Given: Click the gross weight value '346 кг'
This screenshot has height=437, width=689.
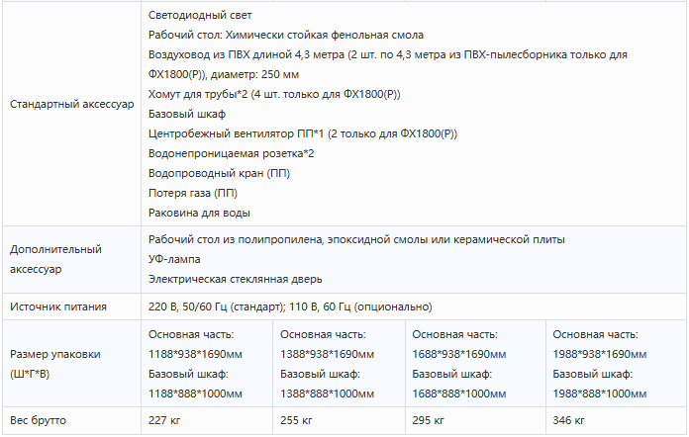Looking at the screenshot, I should pyautogui.click(x=568, y=420).
